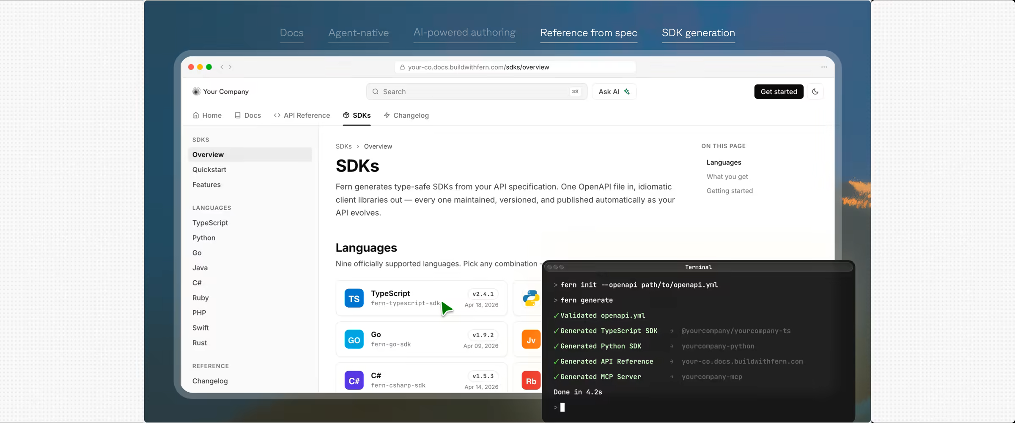The height and width of the screenshot is (423, 1015).
Task: Click the SDKs cube icon
Action: pyautogui.click(x=346, y=115)
